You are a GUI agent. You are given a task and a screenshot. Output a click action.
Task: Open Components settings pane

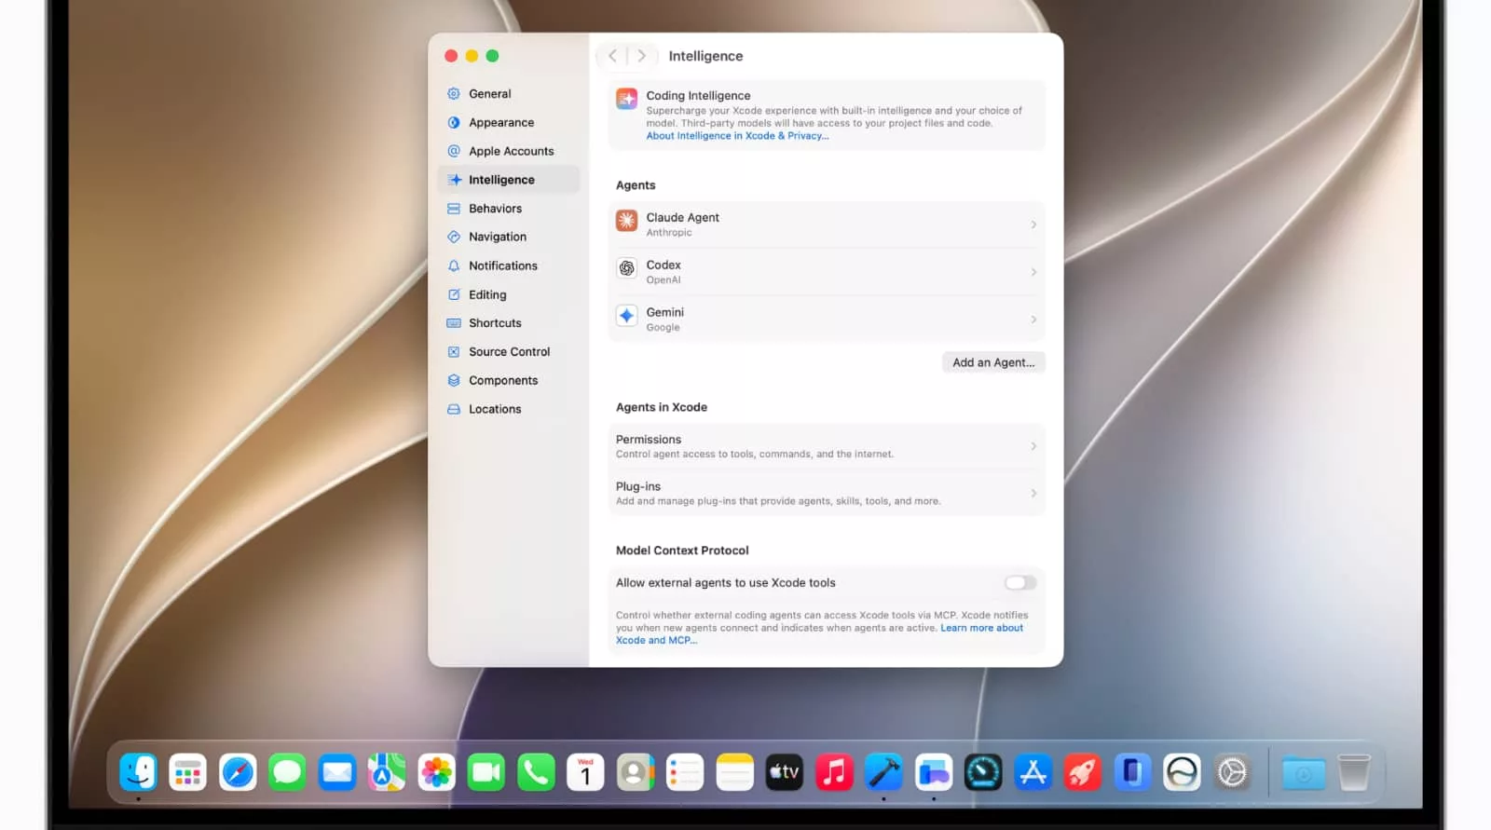[x=508, y=380]
